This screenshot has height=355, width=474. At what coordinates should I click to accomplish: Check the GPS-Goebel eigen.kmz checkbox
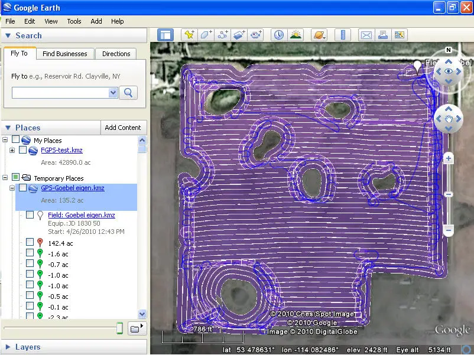pos(22,187)
